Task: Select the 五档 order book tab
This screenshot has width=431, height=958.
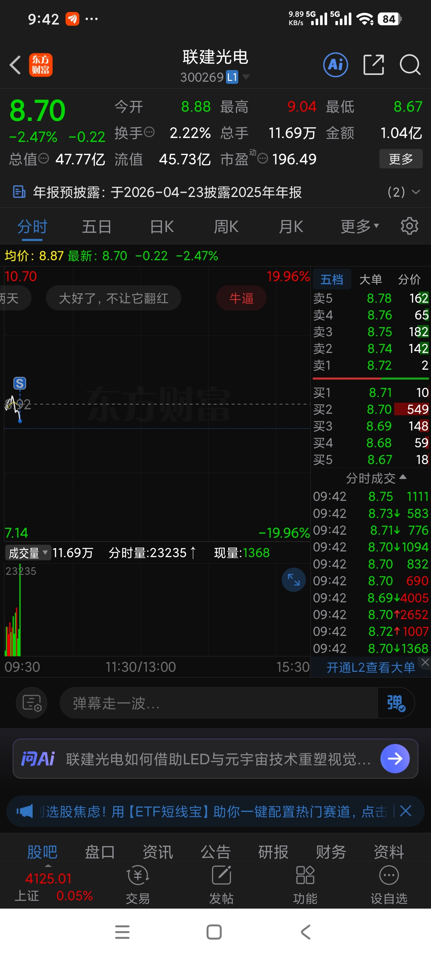Action: click(x=332, y=279)
